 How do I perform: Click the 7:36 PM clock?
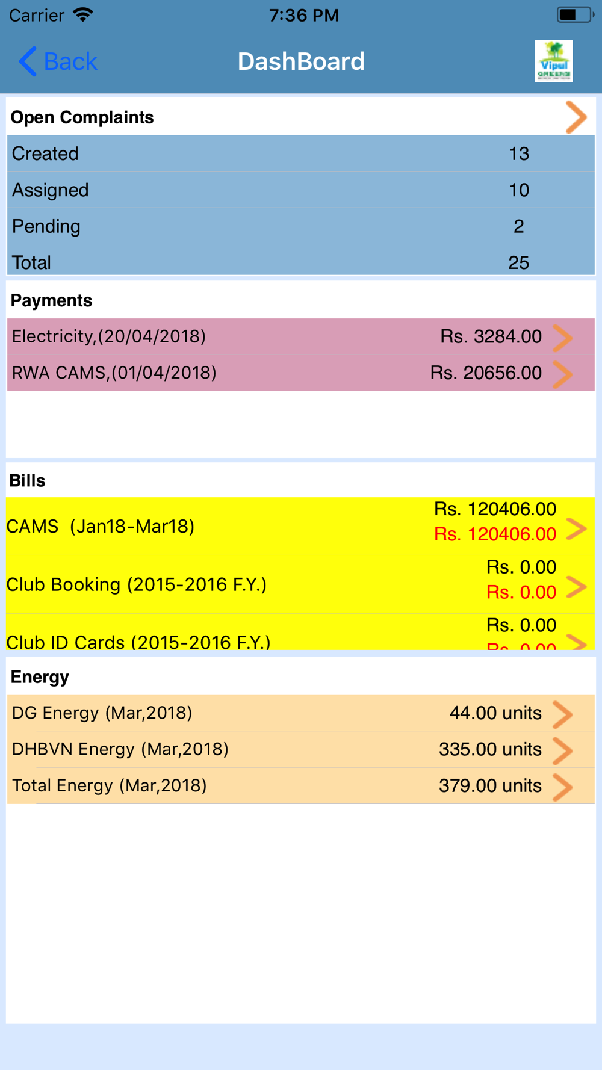pyautogui.click(x=304, y=15)
